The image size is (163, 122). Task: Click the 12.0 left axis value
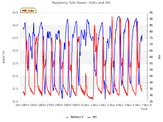coord(15,76)
